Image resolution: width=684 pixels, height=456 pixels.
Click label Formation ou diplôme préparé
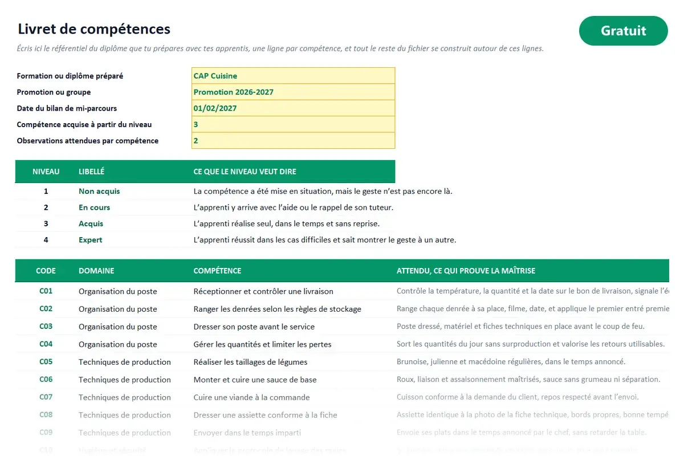click(70, 76)
